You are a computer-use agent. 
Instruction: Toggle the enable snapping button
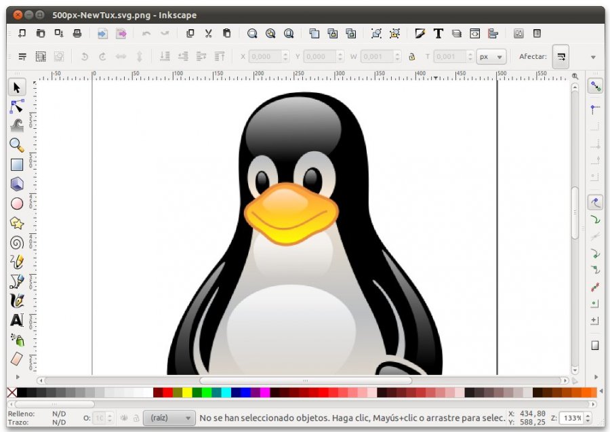coord(595,86)
